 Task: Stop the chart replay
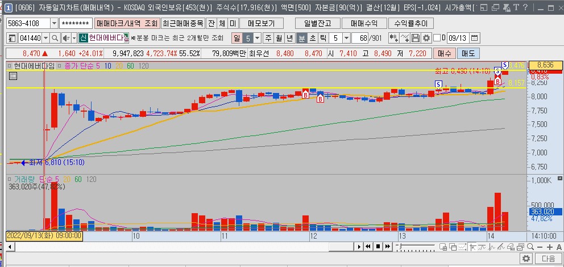(x=378, y=247)
